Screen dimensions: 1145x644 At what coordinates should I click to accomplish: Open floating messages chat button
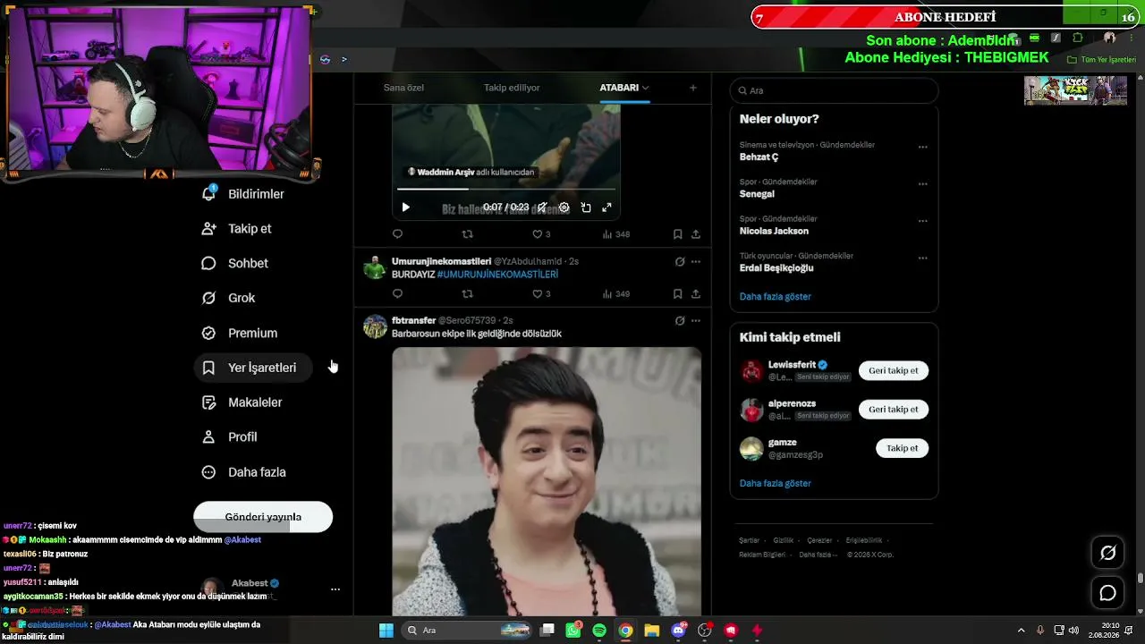(x=1107, y=593)
